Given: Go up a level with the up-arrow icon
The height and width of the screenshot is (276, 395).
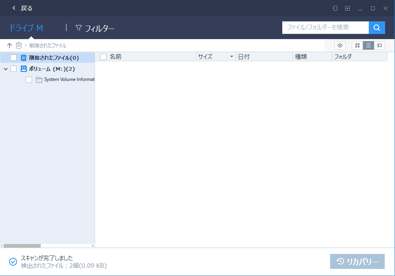Looking at the screenshot, I should click(9, 45).
